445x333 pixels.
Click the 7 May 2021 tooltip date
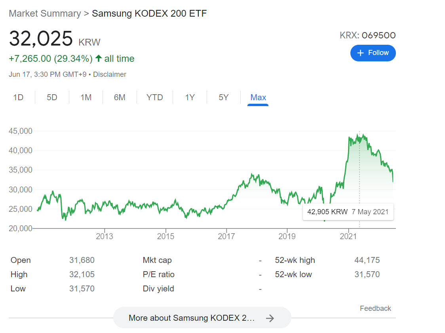370,212
